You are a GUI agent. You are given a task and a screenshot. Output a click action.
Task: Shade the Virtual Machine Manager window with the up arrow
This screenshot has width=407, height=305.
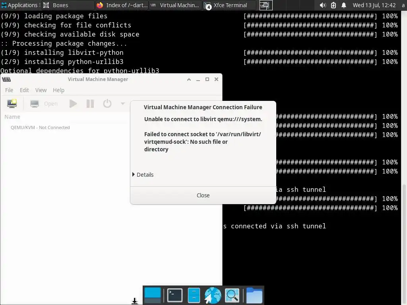[189, 79]
